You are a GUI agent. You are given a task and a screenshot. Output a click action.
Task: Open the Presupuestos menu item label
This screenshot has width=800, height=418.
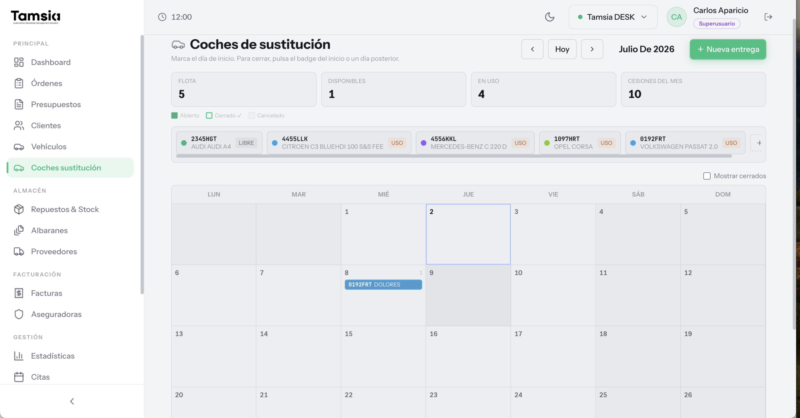click(x=56, y=104)
